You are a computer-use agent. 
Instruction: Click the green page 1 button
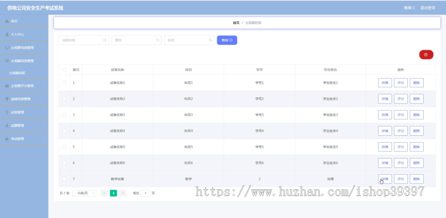[x=113, y=193]
